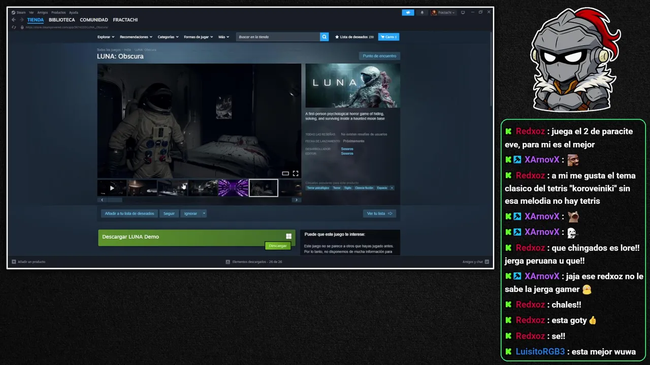Switch to BIBLIOTECA tab

[62, 20]
